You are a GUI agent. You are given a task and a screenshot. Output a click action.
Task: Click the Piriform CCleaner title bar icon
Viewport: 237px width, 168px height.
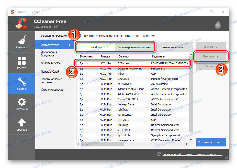(x=12, y=12)
